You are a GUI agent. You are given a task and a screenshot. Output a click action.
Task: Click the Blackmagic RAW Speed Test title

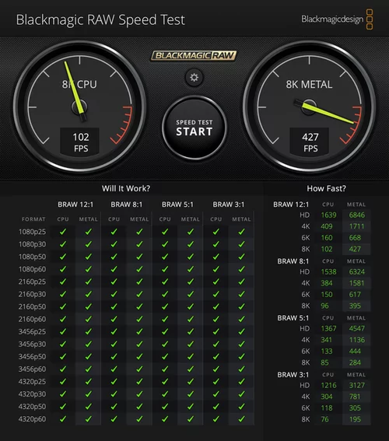[100, 20]
